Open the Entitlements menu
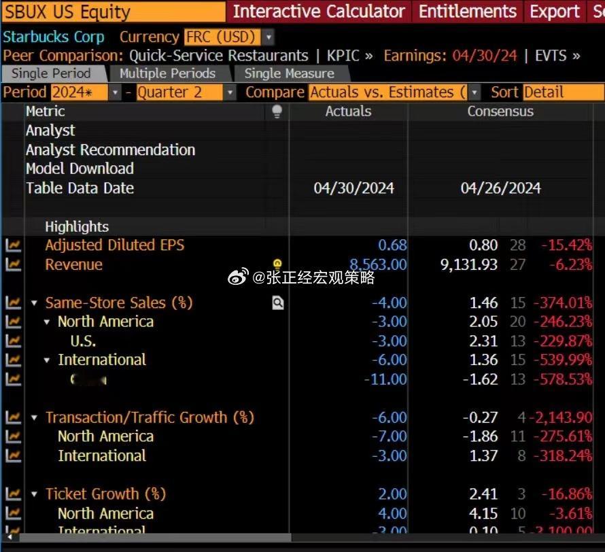605x552 pixels. [467, 12]
